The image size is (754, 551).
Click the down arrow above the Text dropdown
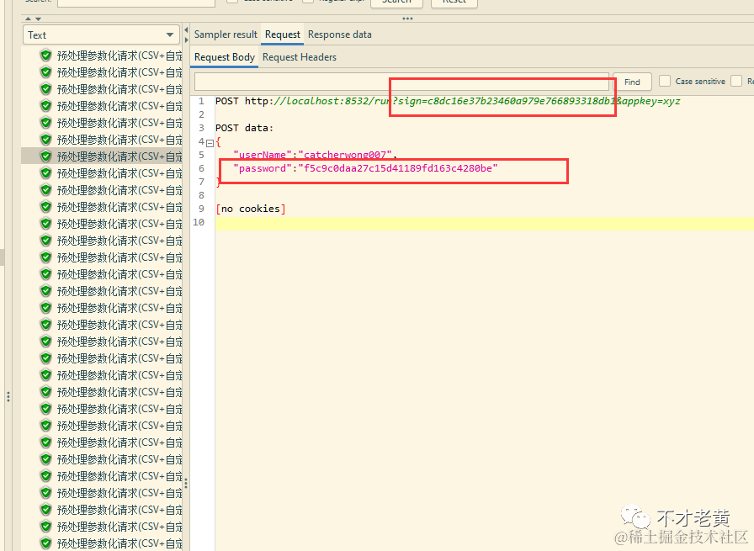pyautogui.click(x=38, y=19)
